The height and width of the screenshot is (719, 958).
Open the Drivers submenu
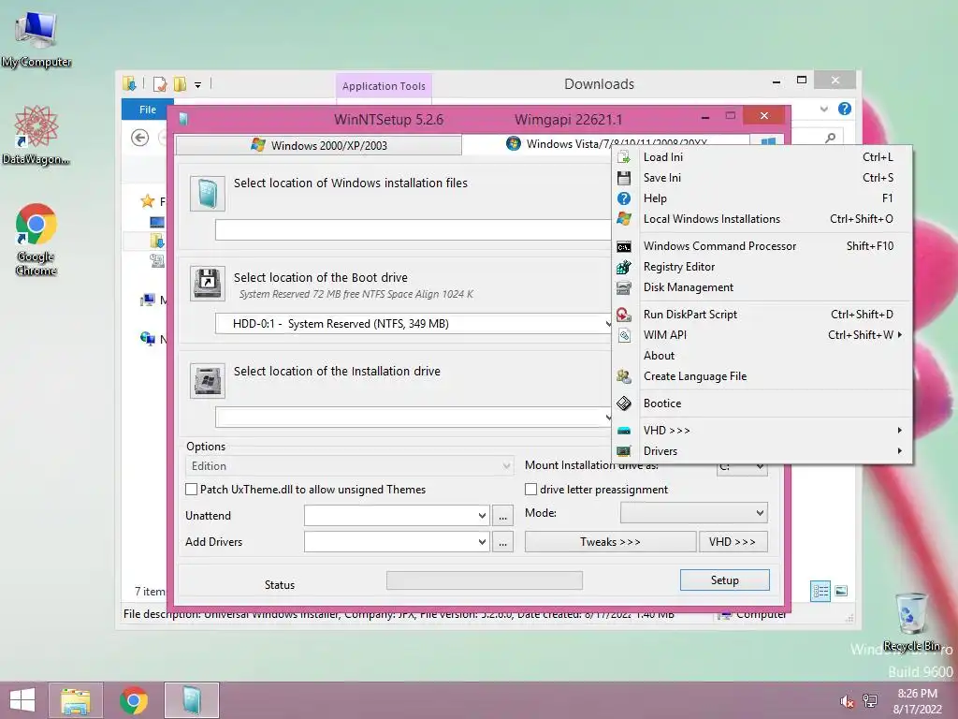pos(762,451)
